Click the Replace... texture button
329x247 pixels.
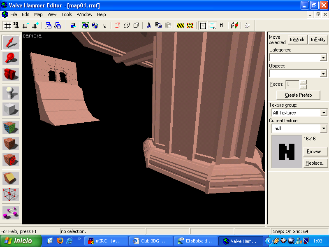pos(315,163)
